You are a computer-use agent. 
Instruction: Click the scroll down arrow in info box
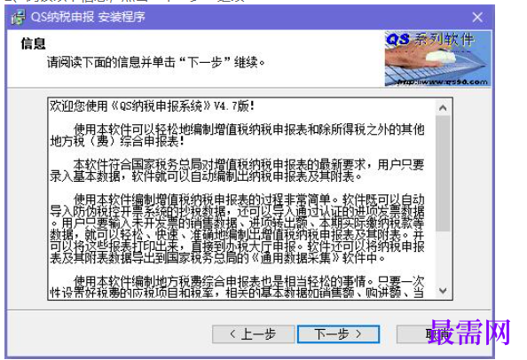click(443, 291)
